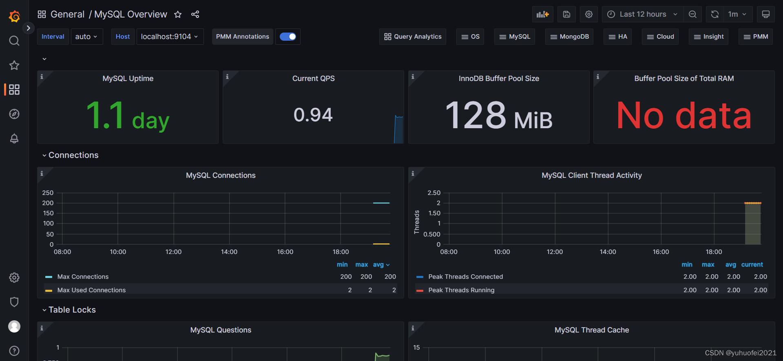The image size is (783, 361).
Task: Click the dashboard grid icon beside General
Action: [42, 14]
